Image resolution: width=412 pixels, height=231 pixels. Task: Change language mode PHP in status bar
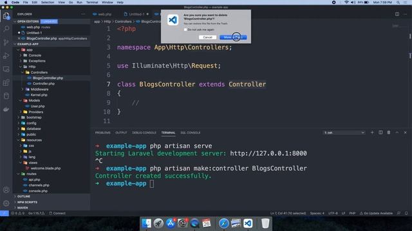point(352,213)
